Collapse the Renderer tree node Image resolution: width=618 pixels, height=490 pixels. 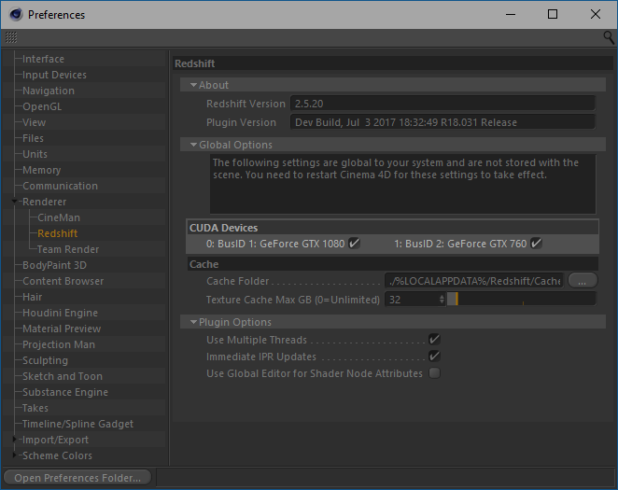[x=15, y=202]
